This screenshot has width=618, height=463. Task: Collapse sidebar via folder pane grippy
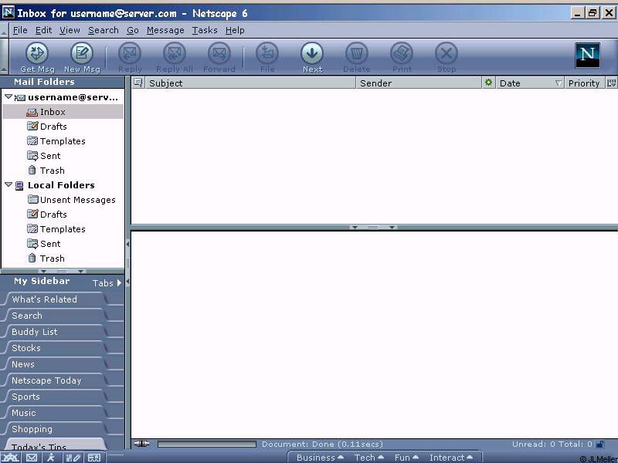tap(62, 272)
